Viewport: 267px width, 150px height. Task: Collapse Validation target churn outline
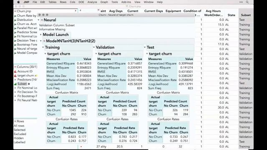pos(96,54)
